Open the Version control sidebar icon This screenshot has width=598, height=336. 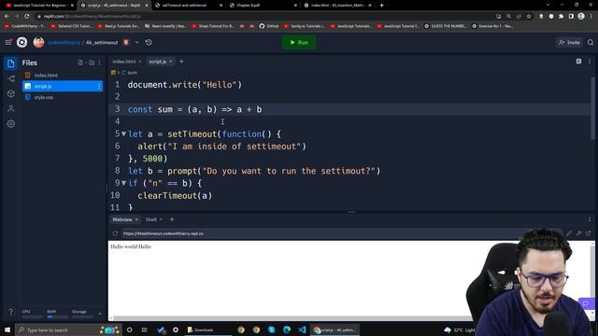(11, 78)
